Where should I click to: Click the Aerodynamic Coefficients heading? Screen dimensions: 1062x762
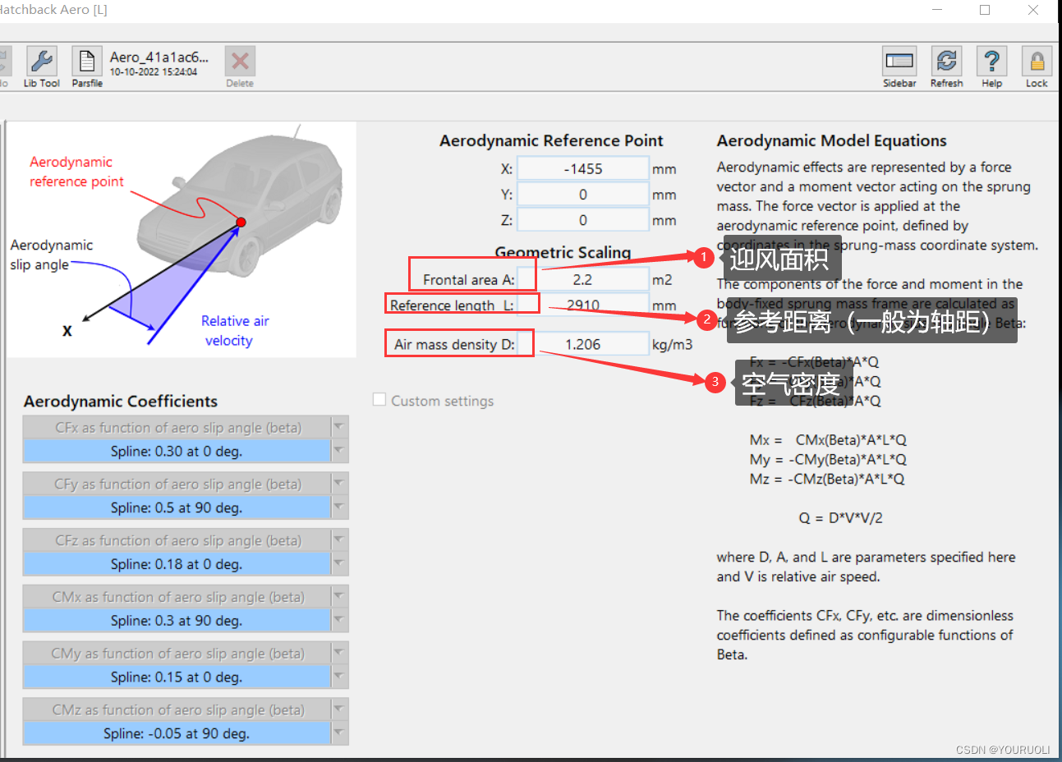[x=121, y=401]
